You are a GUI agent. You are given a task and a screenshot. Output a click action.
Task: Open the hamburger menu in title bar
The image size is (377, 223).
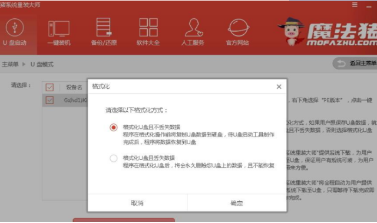coord(355,5)
